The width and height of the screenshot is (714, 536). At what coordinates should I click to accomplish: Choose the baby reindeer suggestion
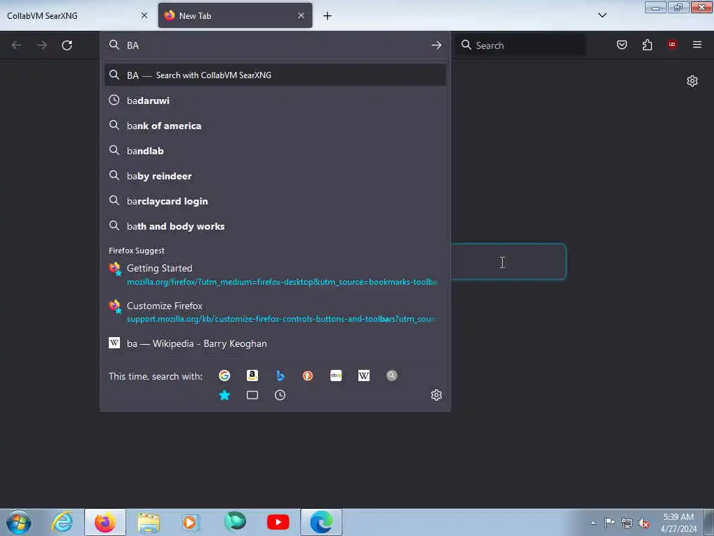tap(275, 175)
